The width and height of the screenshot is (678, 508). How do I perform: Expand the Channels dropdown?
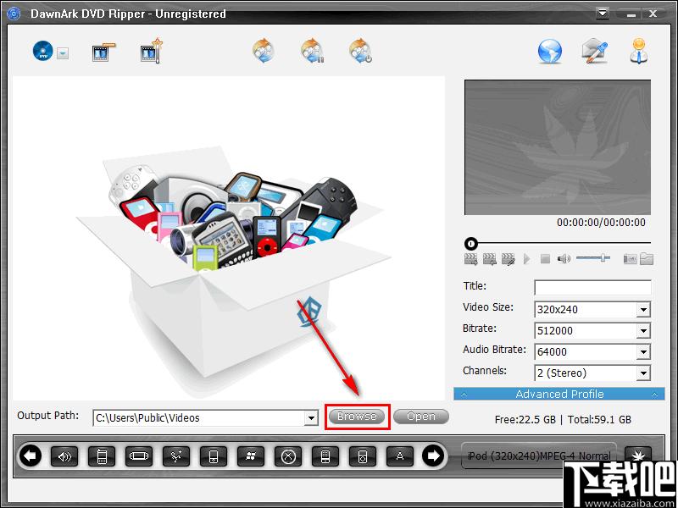[643, 373]
